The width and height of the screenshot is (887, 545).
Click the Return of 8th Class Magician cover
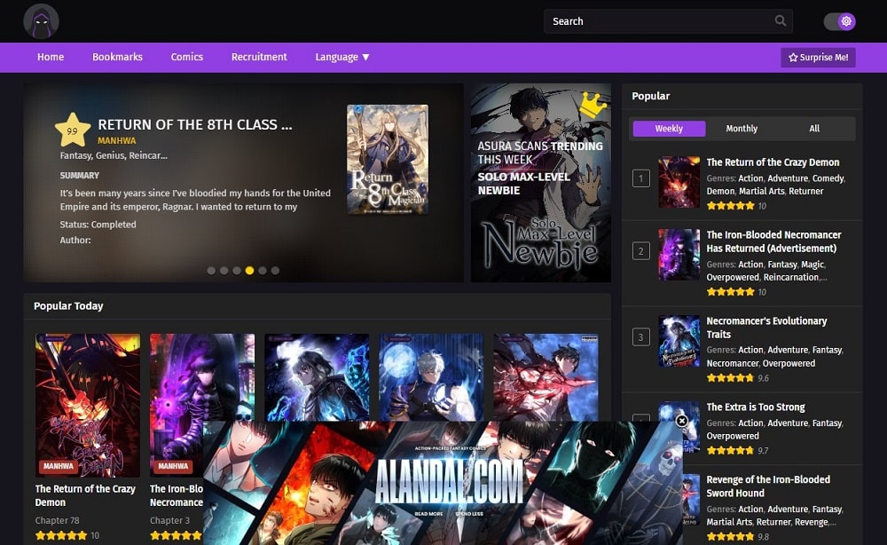coord(388,159)
